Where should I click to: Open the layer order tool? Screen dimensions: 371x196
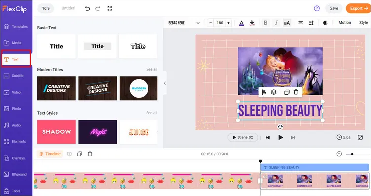pos(274,92)
